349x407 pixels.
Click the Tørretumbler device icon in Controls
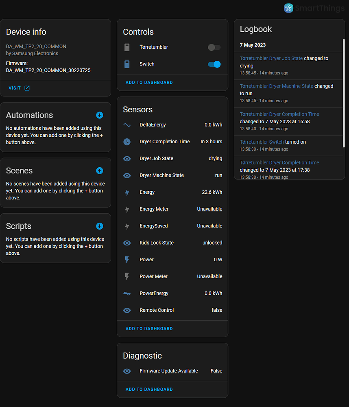(x=127, y=47)
